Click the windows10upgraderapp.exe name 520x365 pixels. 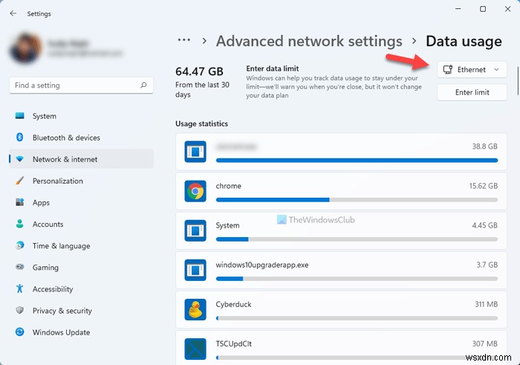262,265
